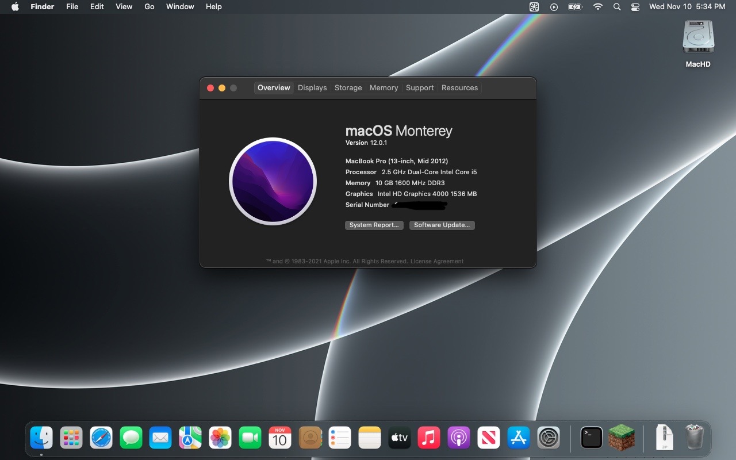Open the Trash in Dock
The width and height of the screenshot is (736, 460).
695,438
